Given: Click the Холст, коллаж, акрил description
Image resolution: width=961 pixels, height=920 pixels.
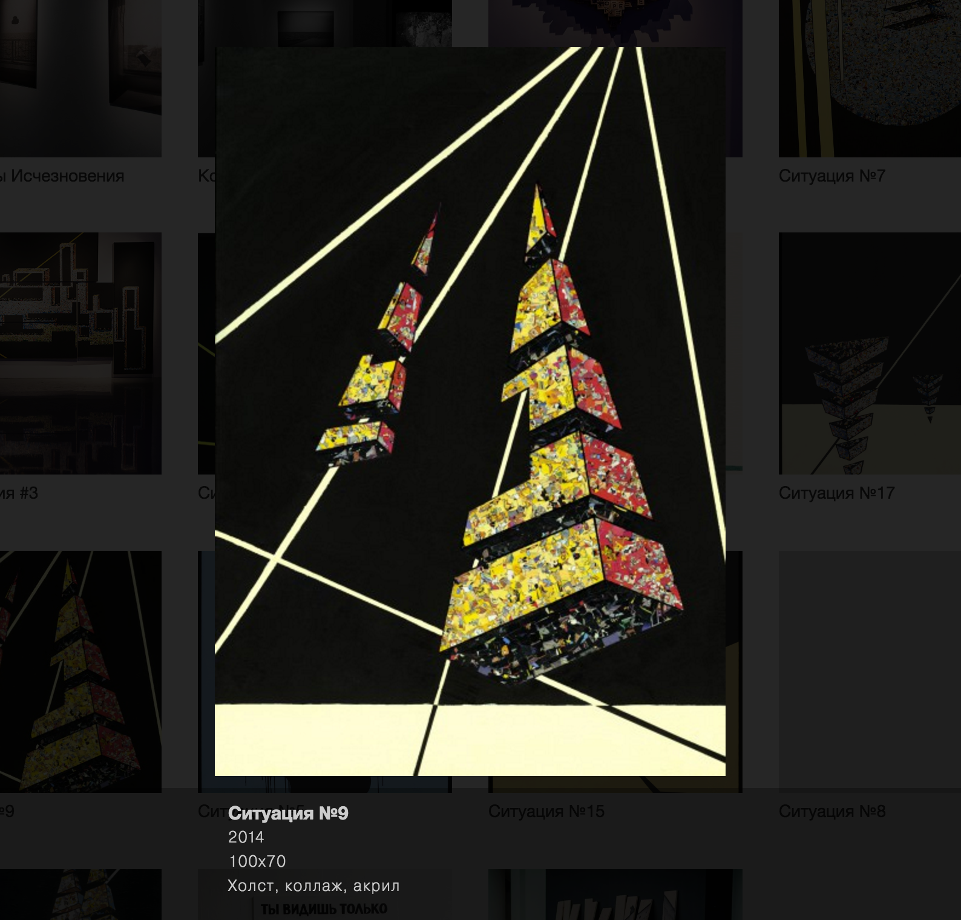Looking at the screenshot, I should tap(313, 885).
